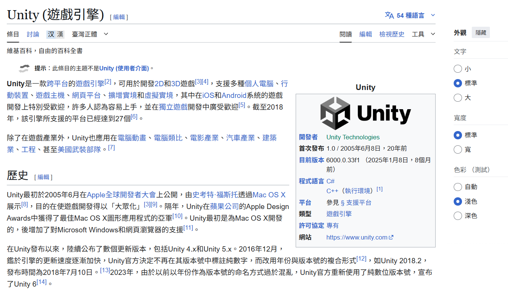
Task: Select the large text size option
Action: (x=458, y=98)
